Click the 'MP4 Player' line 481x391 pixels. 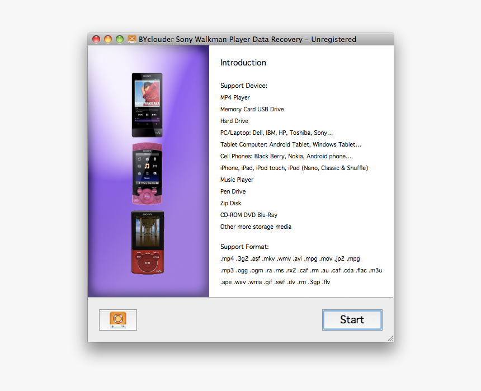(235, 97)
